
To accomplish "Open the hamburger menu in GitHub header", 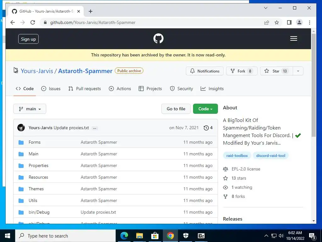I will (293, 38).
